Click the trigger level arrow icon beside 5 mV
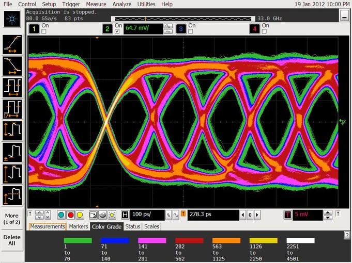 click(338, 213)
